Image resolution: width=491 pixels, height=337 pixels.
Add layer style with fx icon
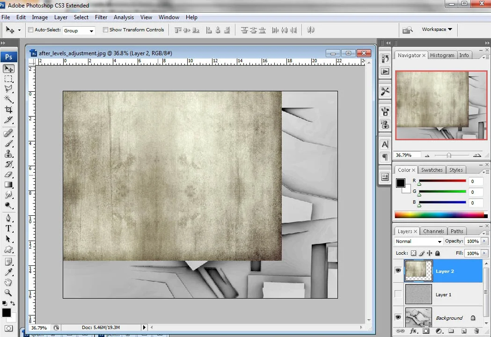coord(413,331)
